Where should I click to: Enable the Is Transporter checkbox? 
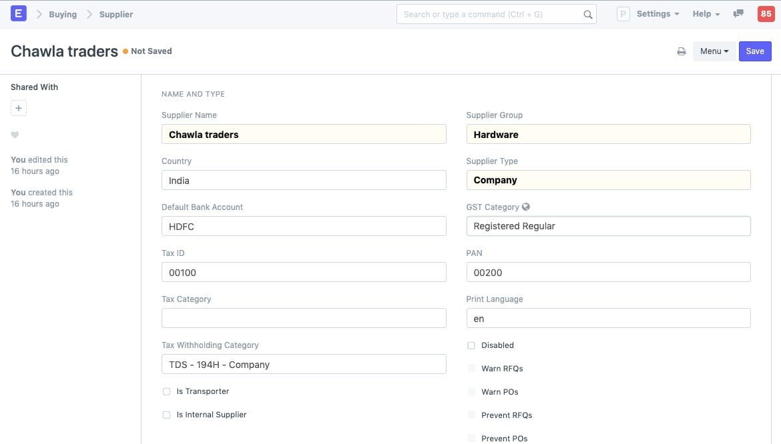pyautogui.click(x=166, y=391)
